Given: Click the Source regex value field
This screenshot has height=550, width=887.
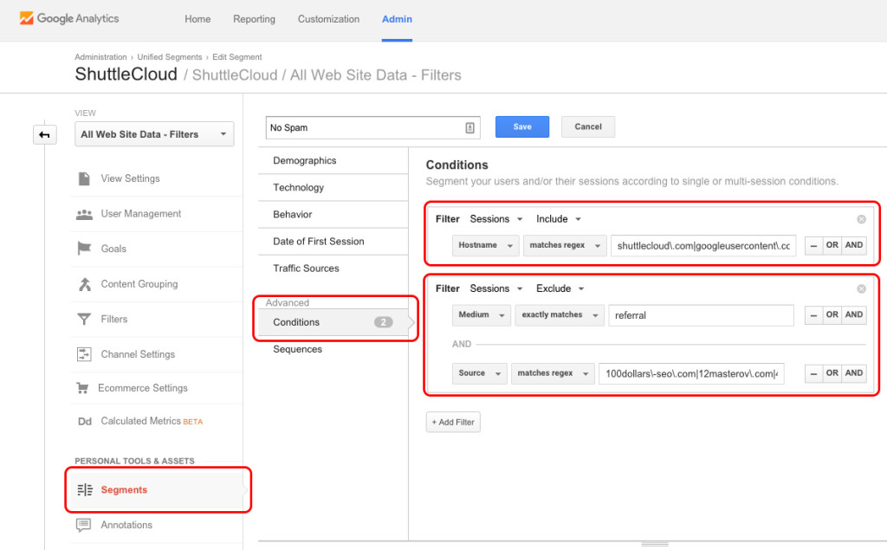Looking at the screenshot, I should pos(691,373).
